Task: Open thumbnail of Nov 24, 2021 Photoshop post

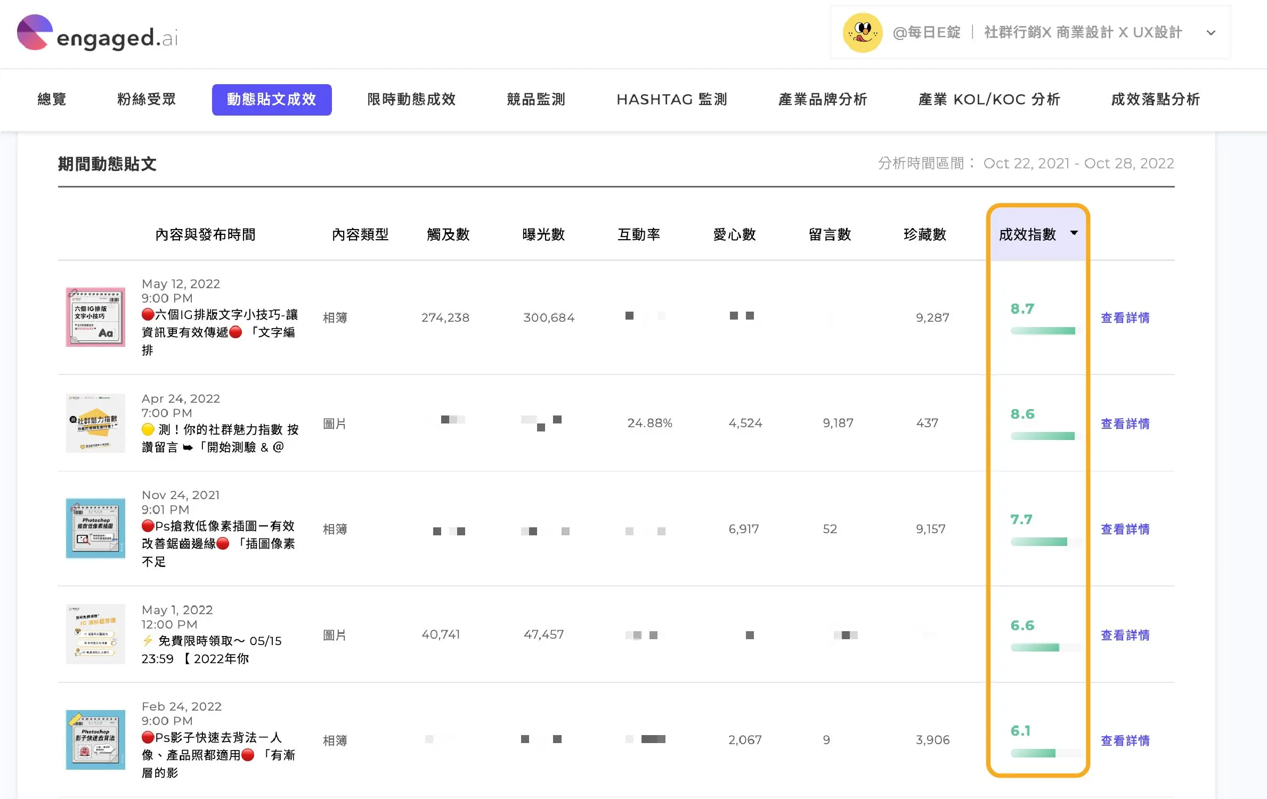Action: pos(95,528)
